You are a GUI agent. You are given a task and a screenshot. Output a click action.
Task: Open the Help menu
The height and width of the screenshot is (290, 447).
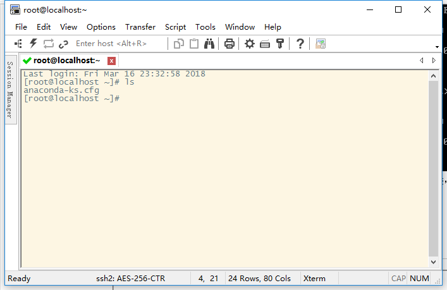(272, 27)
